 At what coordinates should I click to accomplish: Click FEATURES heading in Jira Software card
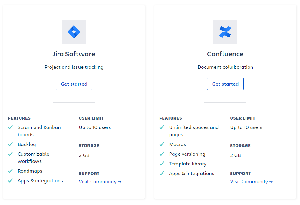pos(19,118)
